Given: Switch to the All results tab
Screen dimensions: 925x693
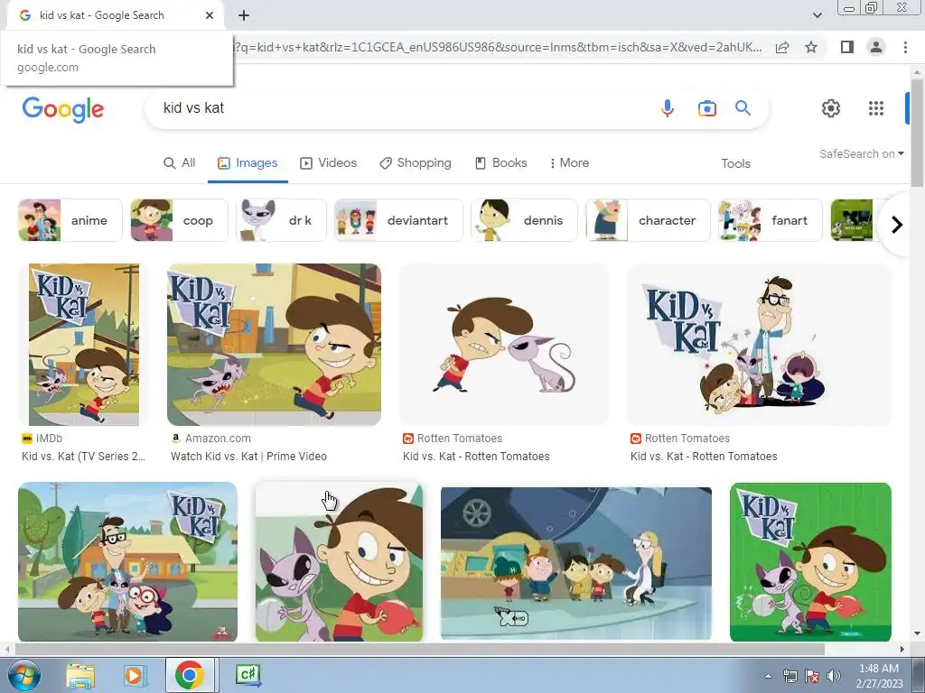Looking at the screenshot, I should (180, 163).
